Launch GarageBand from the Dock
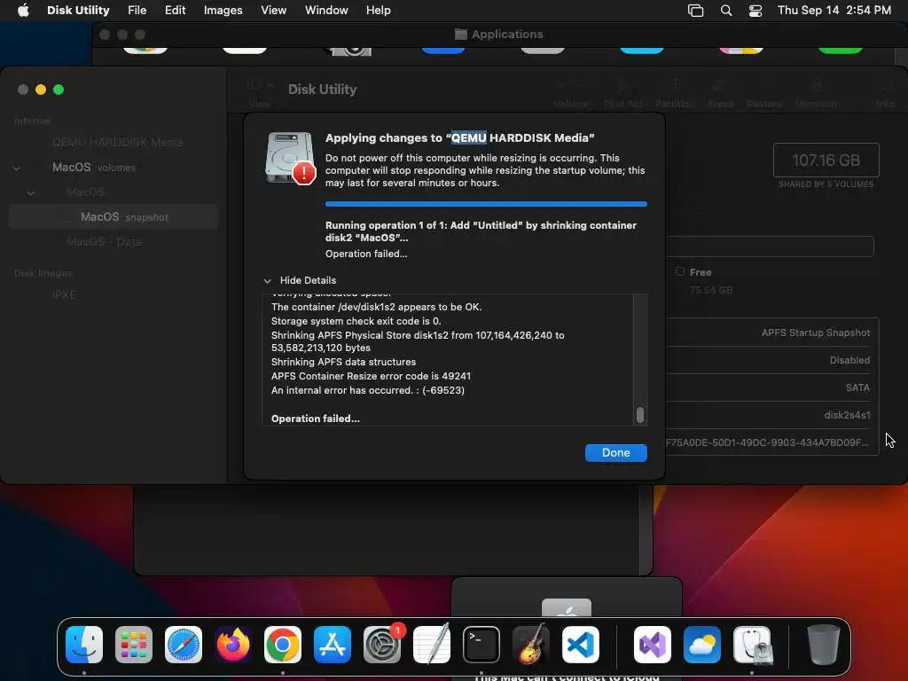This screenshot has width=908, height=681. coord(531,645)
